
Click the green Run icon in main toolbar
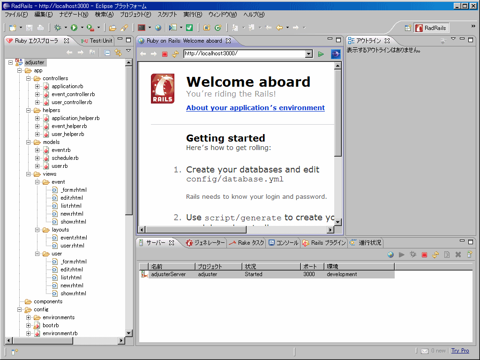[x=74, y=28]
